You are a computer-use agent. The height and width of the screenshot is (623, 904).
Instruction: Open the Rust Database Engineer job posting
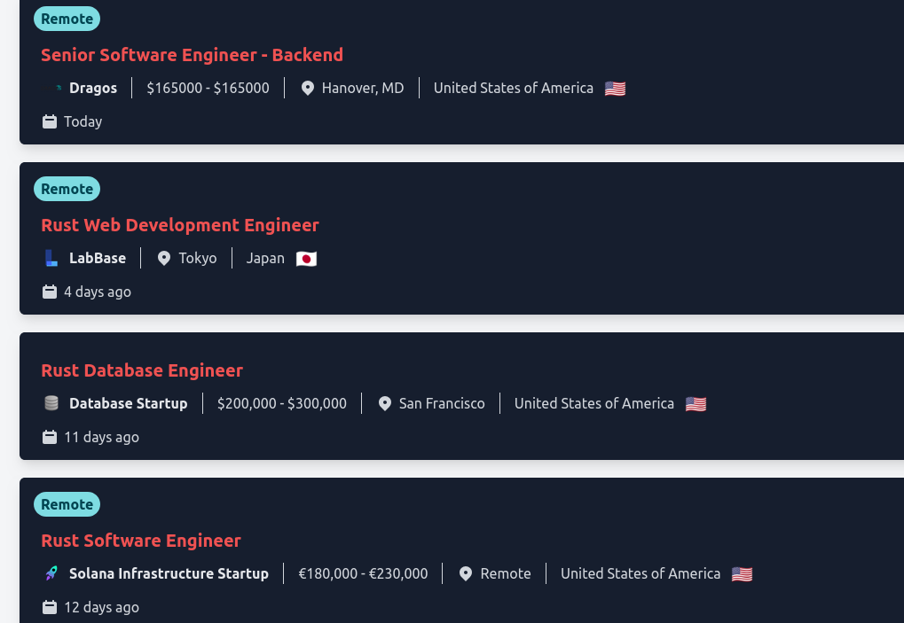(142, 370)
